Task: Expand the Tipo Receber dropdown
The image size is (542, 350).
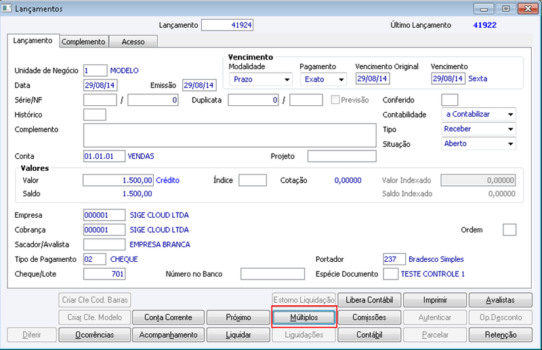Action: [x=479, y=129]
